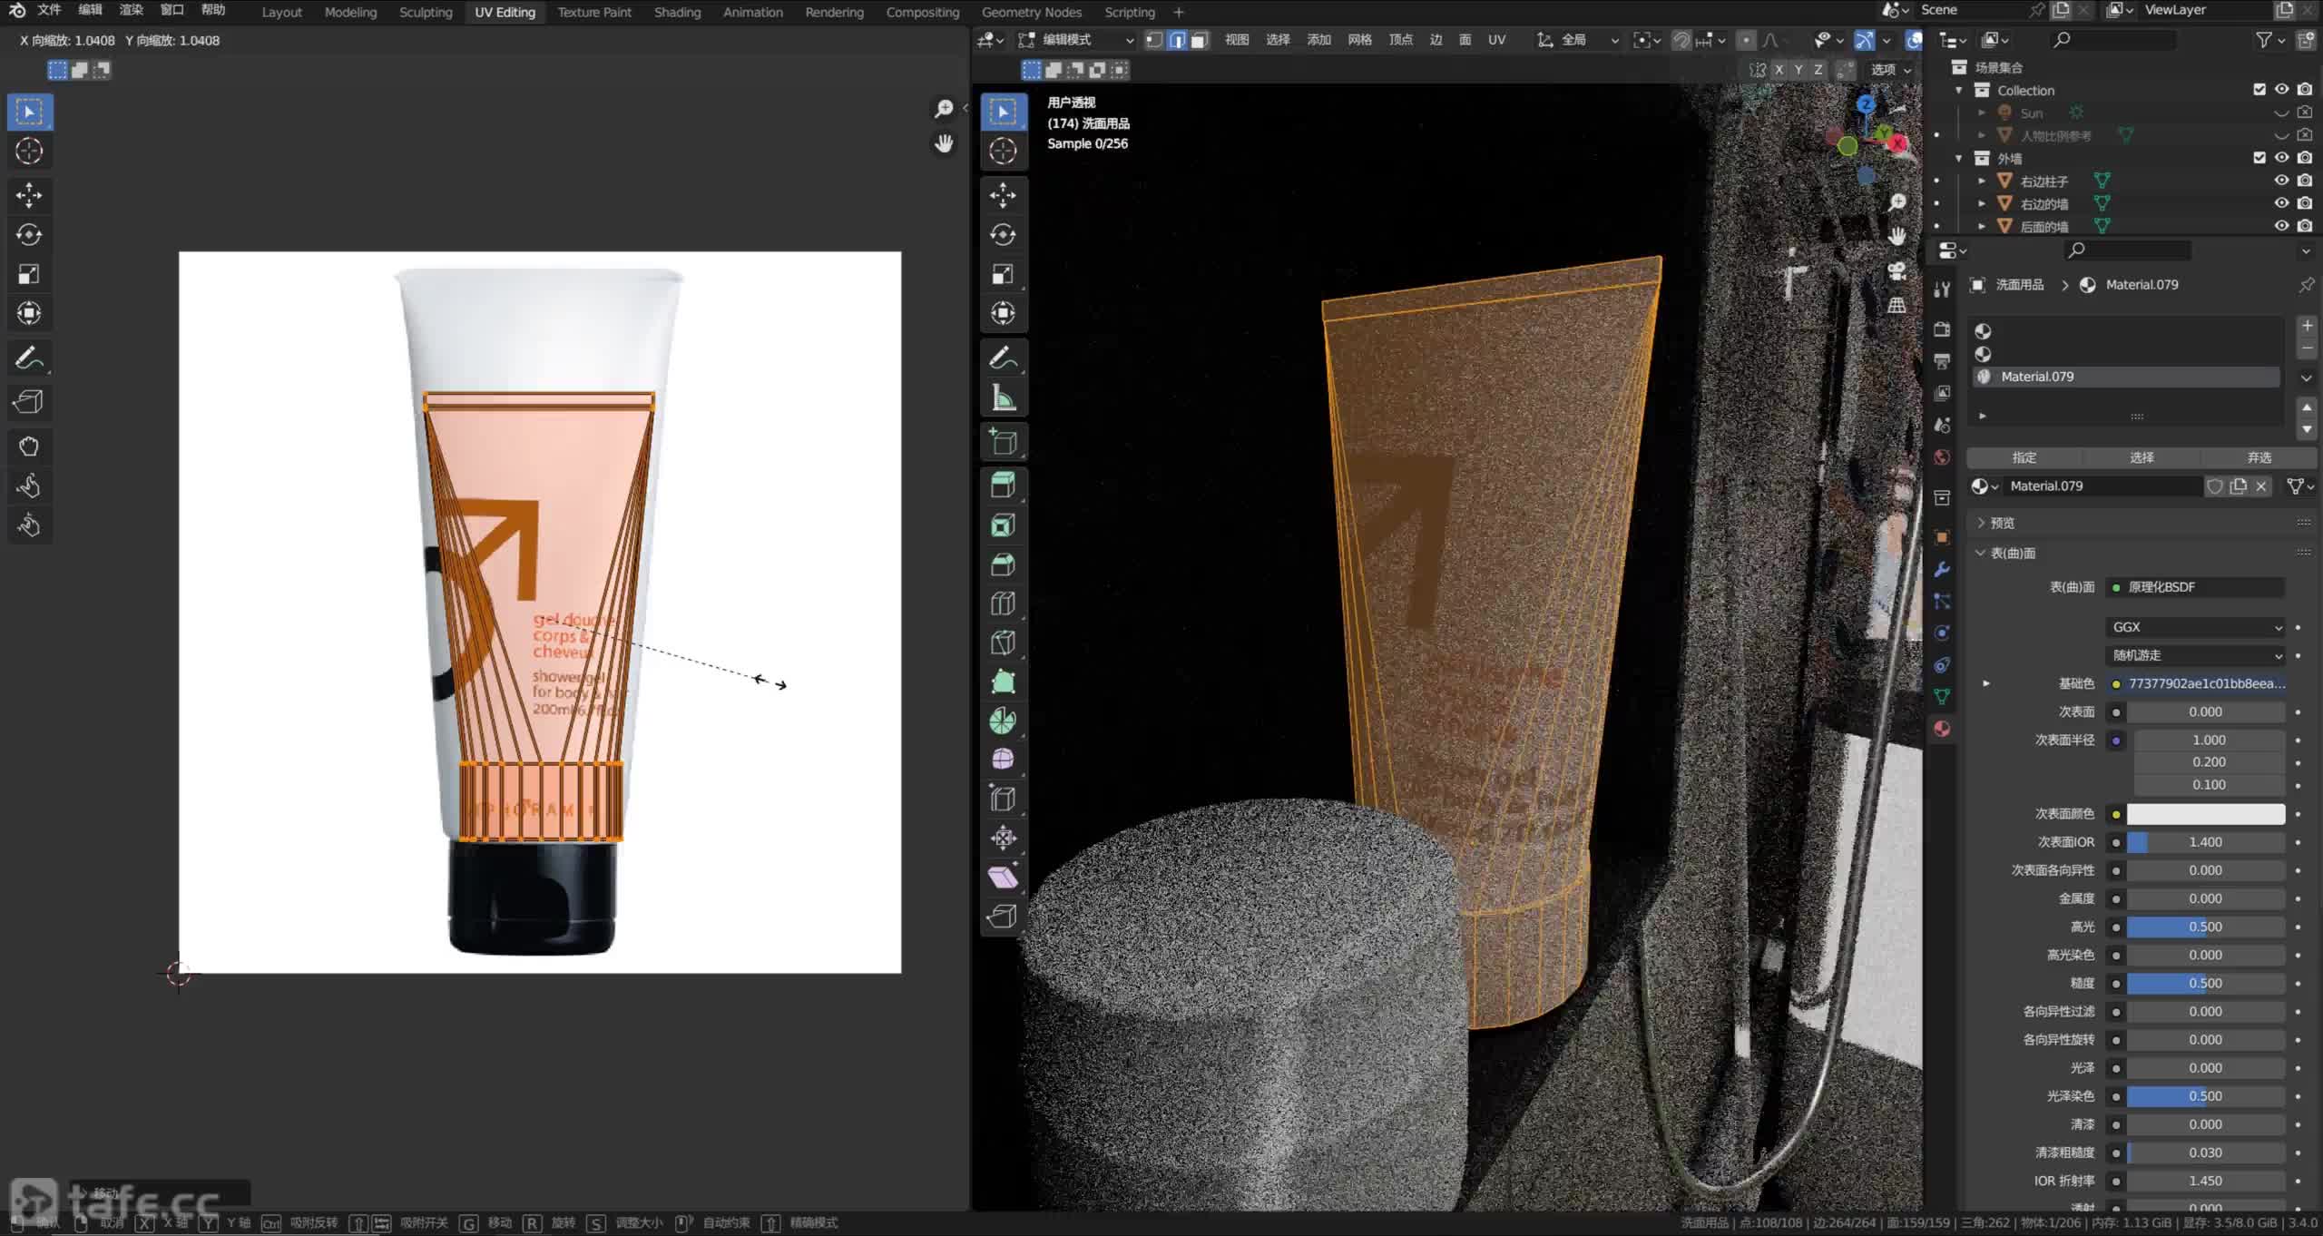Select the Spin tool
2323x1236 pixels.
tap(1003, 721)
